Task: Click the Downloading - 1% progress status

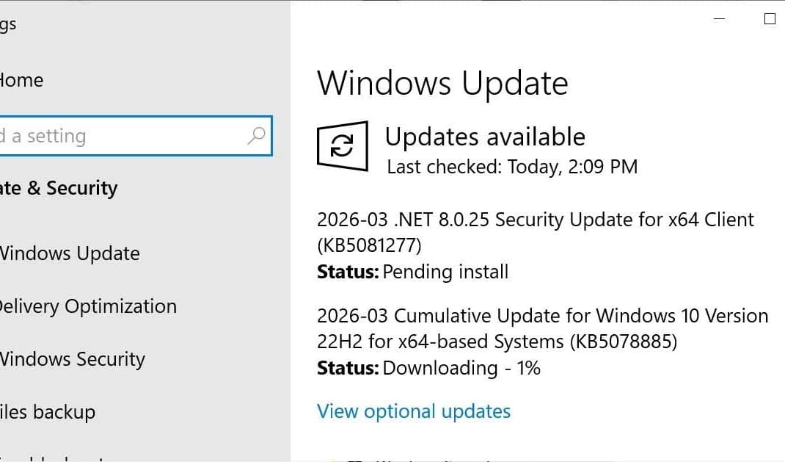Action: 429,368
